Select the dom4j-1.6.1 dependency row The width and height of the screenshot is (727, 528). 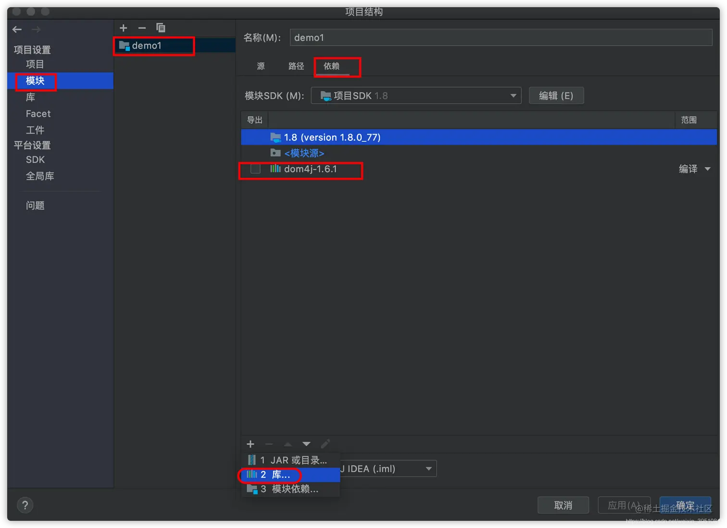point(479,169)
